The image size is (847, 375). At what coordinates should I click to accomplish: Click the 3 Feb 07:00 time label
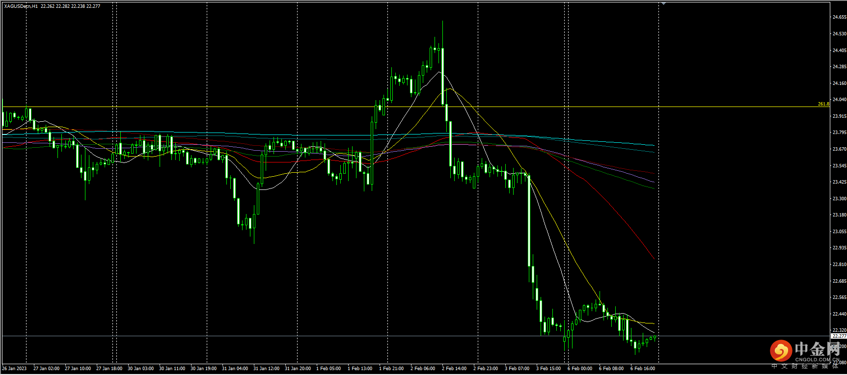pos(517,369)
